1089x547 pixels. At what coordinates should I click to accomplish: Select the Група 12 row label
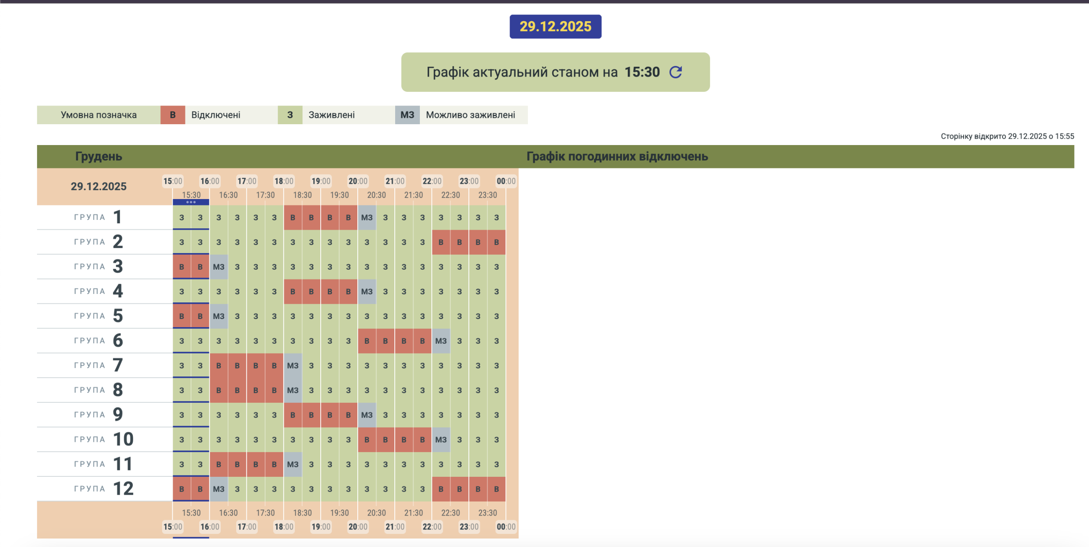[x=104, y=489]
